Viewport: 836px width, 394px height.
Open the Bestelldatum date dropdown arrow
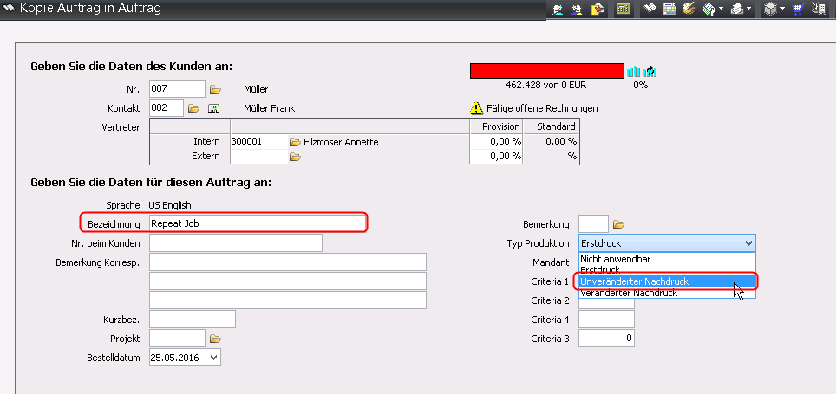(x=214, y=358)
